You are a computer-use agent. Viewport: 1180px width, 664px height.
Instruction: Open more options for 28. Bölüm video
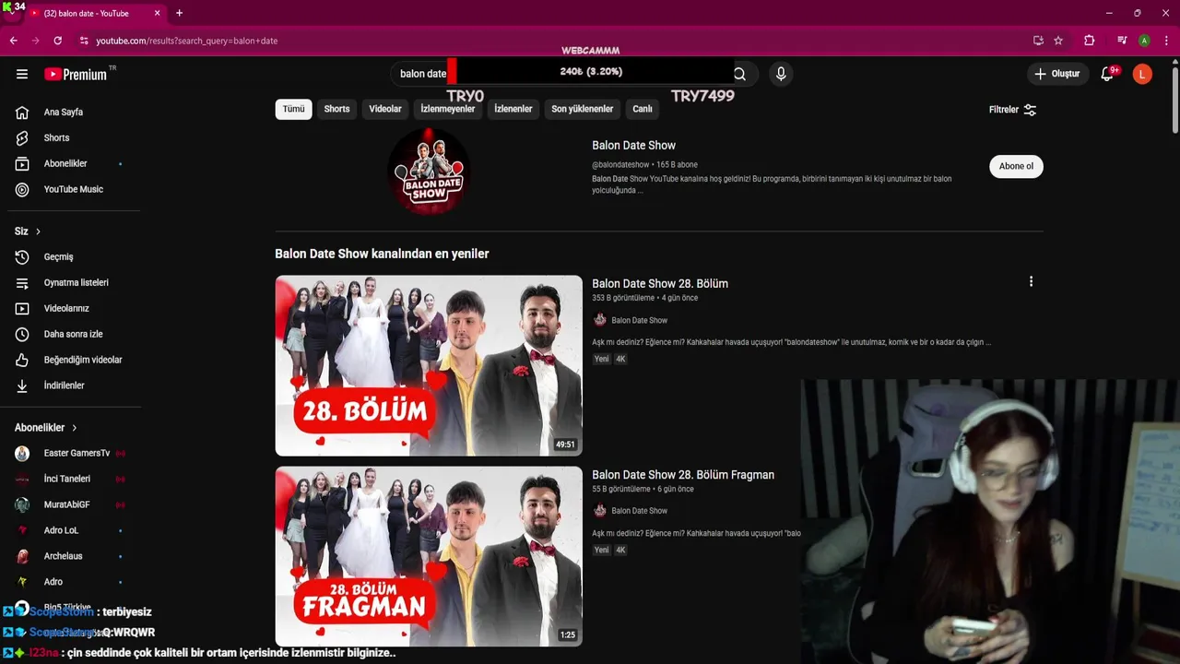tap(1031, 282)
